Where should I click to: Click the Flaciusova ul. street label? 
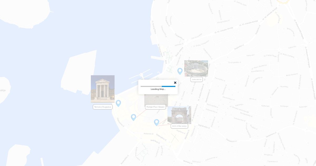point(120,122)
